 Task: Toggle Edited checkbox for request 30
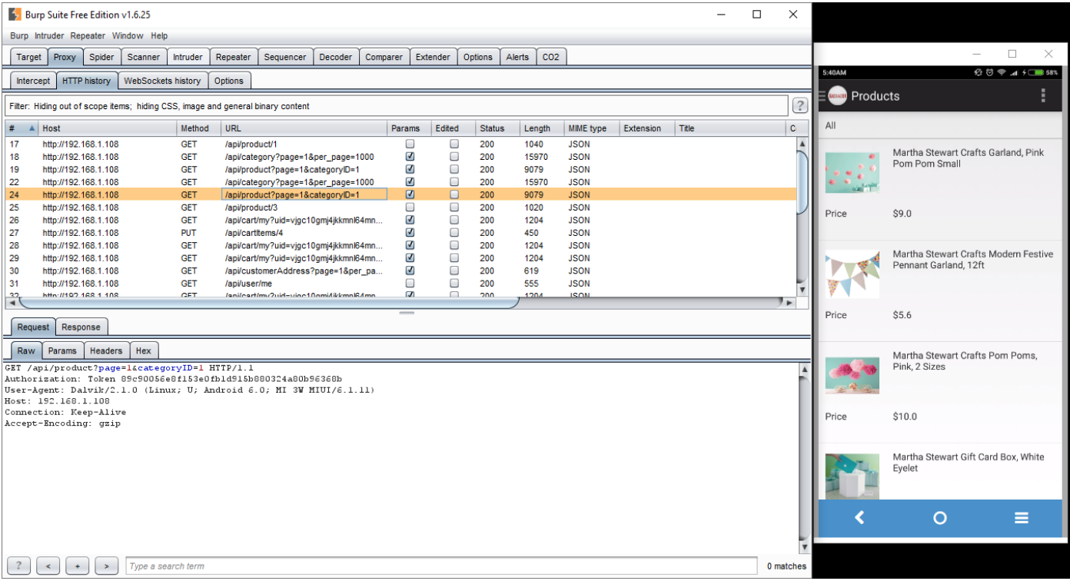coord(454,271)
